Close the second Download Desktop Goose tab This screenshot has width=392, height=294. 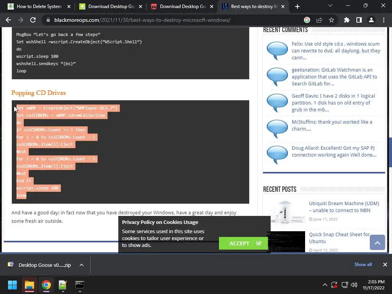click(140, 7)
